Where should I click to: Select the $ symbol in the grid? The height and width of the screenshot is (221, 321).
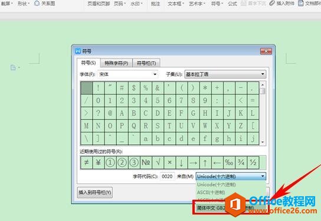(134, 88)
